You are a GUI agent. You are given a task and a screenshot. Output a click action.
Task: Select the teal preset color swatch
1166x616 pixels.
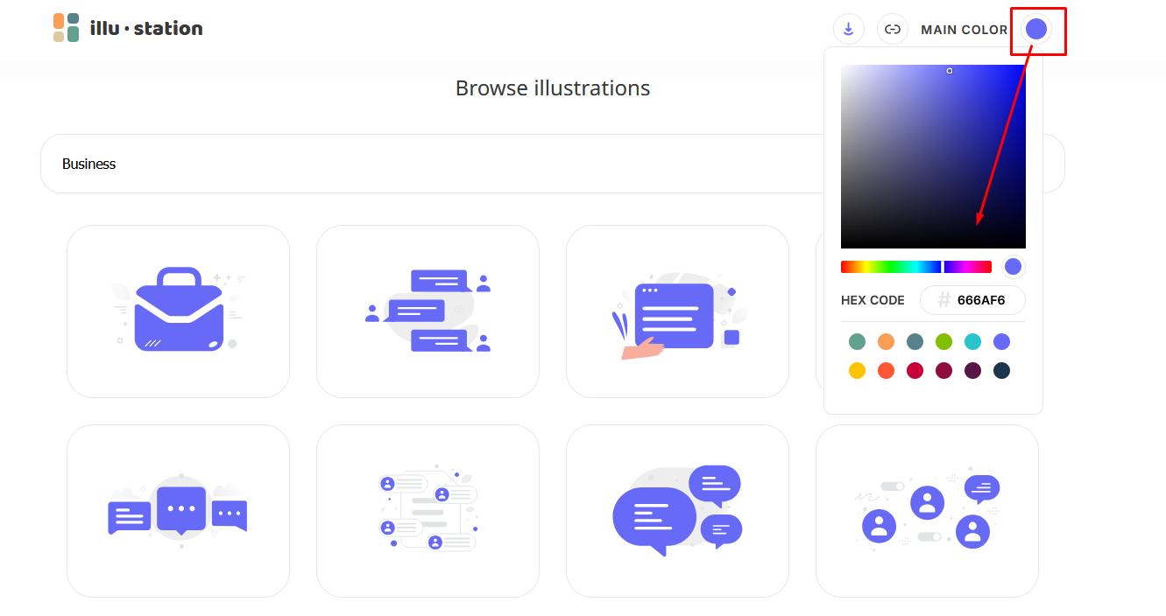(857, 341)
